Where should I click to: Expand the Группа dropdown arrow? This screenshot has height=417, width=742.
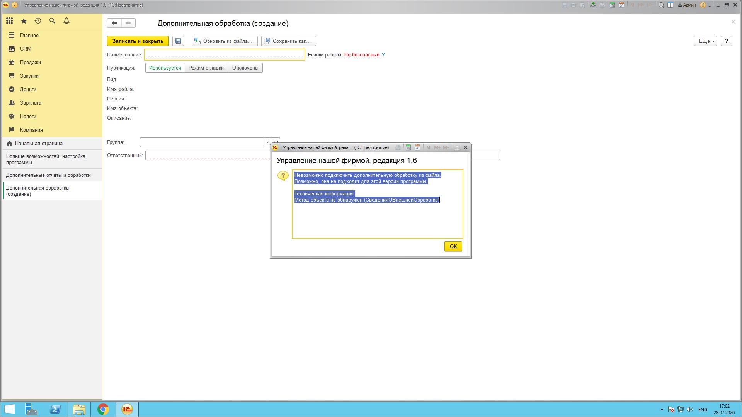tap(267, 142)
